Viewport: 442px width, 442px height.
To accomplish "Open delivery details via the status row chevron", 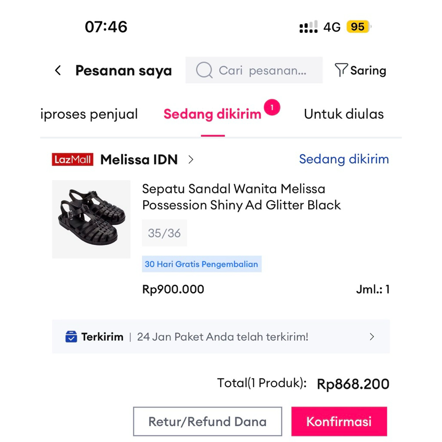I will (x=372, y=337).
